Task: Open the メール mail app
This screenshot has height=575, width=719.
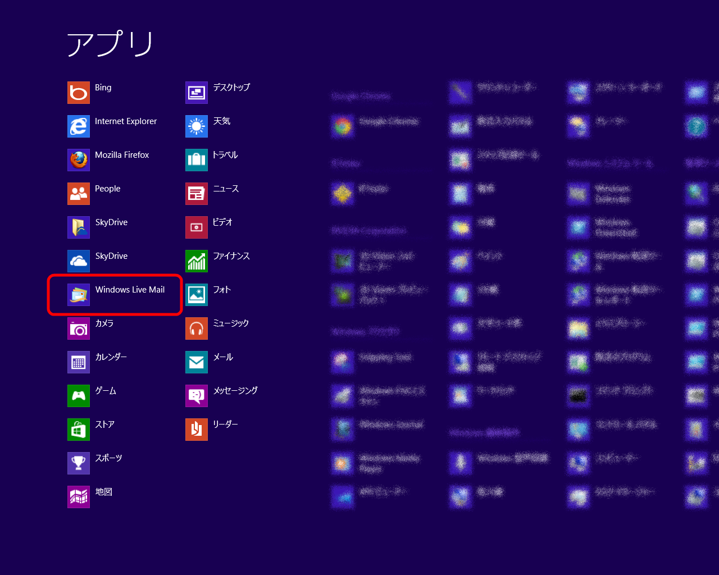Action: (197, 362)
